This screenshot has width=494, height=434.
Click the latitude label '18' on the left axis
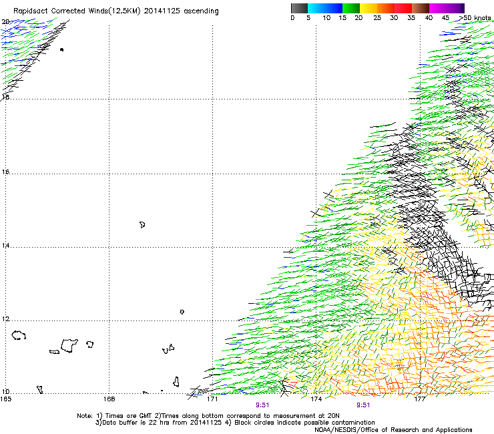pos(5,97)
